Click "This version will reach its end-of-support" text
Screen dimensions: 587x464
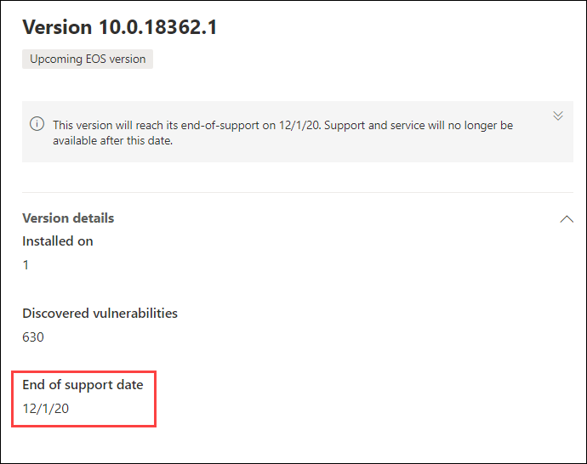point(156,125)
